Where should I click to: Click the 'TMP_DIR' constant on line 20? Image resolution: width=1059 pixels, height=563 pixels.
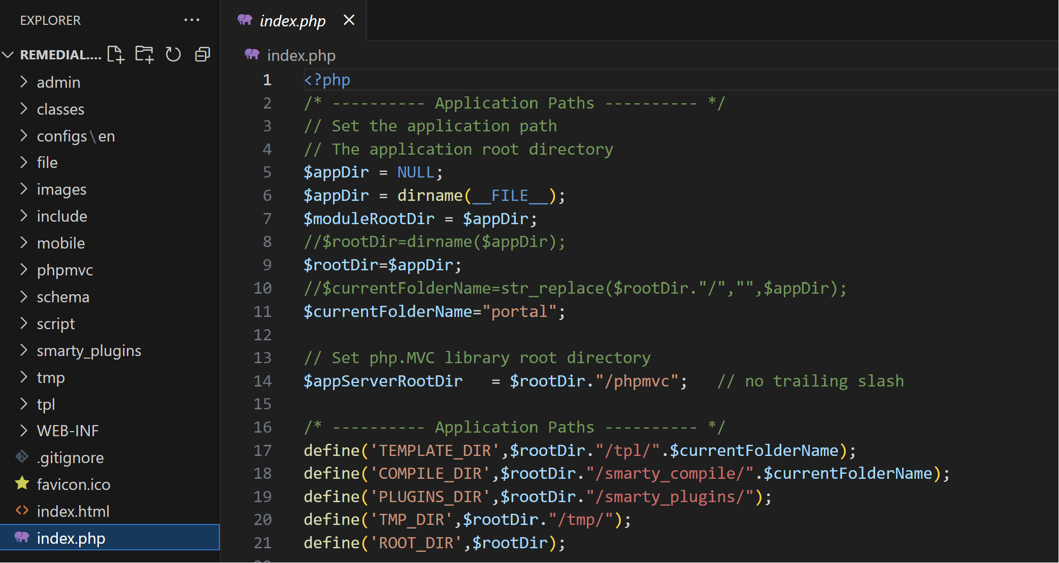click(x=411, y=519)
